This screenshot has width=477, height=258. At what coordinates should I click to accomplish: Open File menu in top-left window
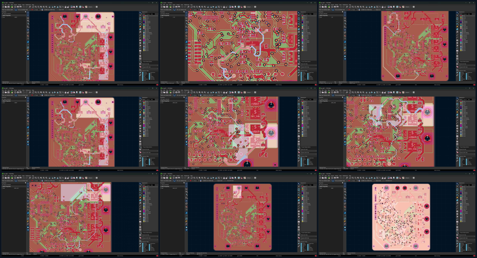2,5
